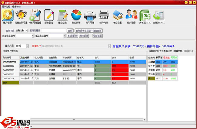Viewport: 197px width, 129px height.
Task: Click the budget value 6000 in the summary table
Action: (x=159, y=66)
